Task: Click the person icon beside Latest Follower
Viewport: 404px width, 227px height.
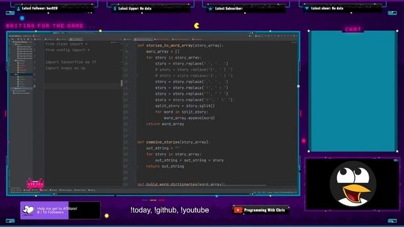Action: (18, 8)
